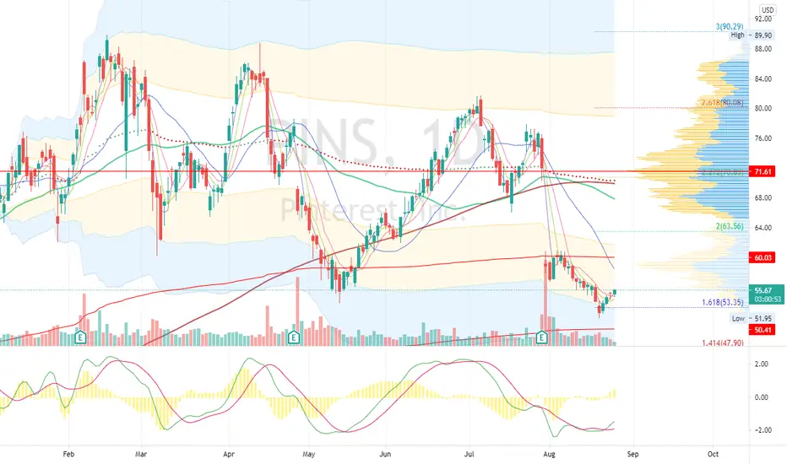Click the Apr label on time axis
Image resolution: width=787 pixels, height=464 pixels.
coord(228,454)
